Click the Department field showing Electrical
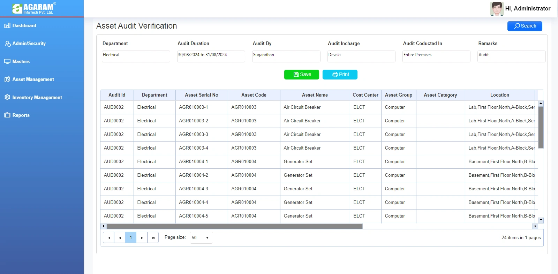The width and height of the screenshot is (558, 274). click(x=136, y=56)
